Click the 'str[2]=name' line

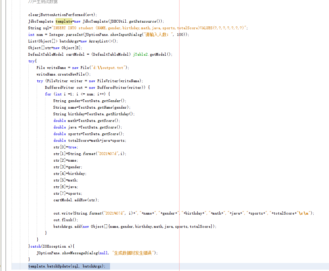[66, 160]
